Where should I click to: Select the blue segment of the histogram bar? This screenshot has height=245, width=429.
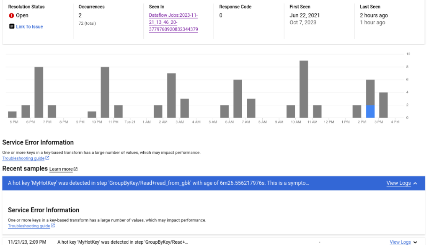(370, 111)
